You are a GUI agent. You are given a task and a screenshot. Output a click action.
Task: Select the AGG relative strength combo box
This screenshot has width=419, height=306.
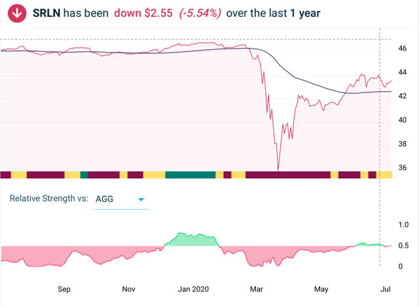tap(120, 199)
